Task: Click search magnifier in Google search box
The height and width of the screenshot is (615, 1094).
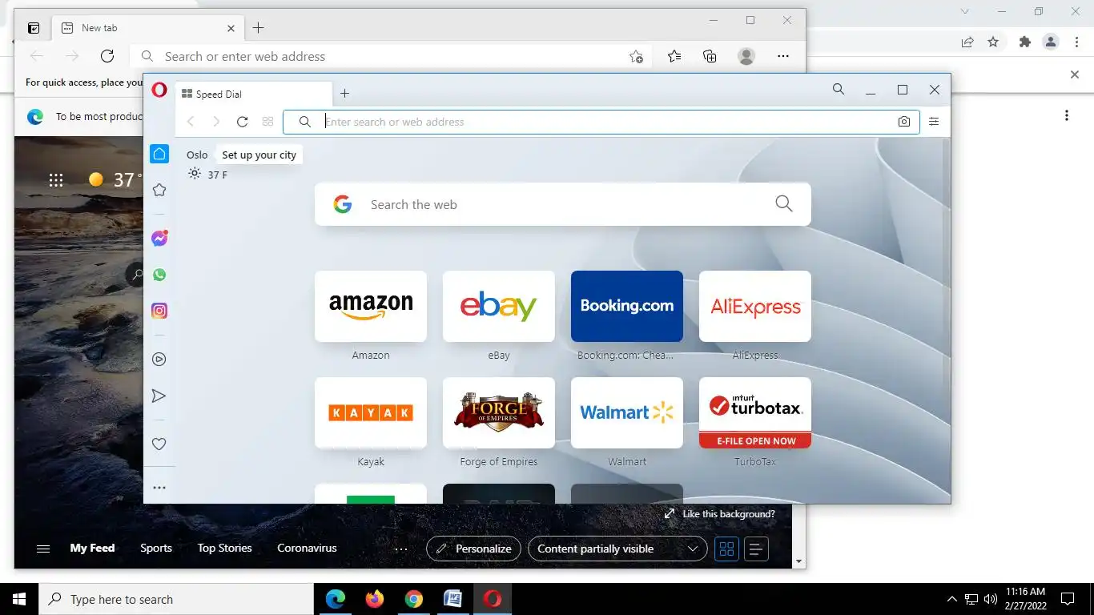Action: [784, 204]
